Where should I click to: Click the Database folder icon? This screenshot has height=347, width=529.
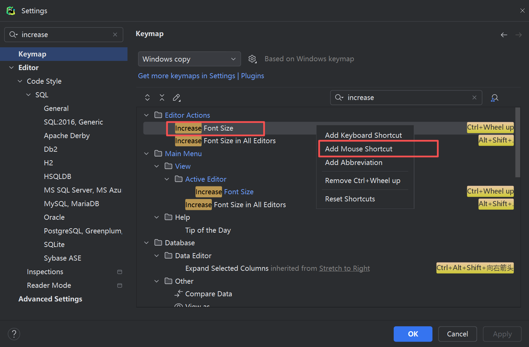[158, 243]
